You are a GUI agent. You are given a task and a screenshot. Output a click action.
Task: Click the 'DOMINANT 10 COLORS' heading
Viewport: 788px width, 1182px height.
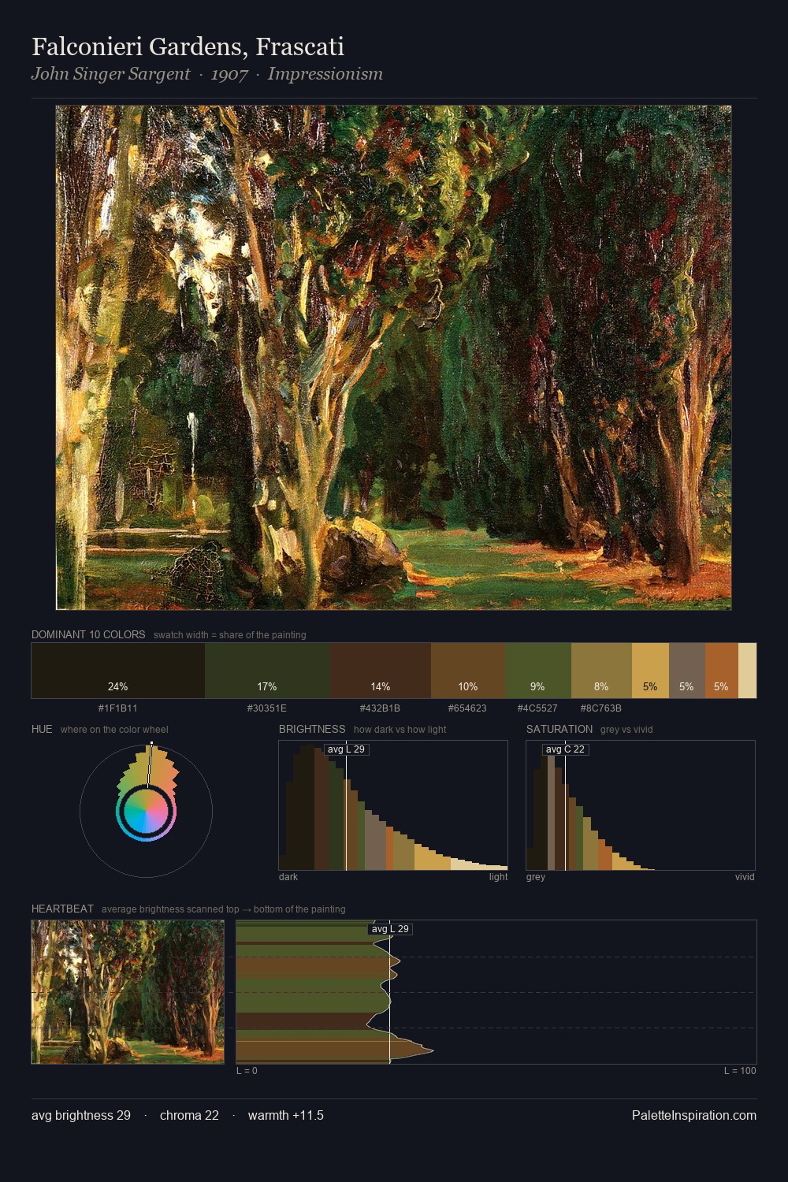(88, 634)
